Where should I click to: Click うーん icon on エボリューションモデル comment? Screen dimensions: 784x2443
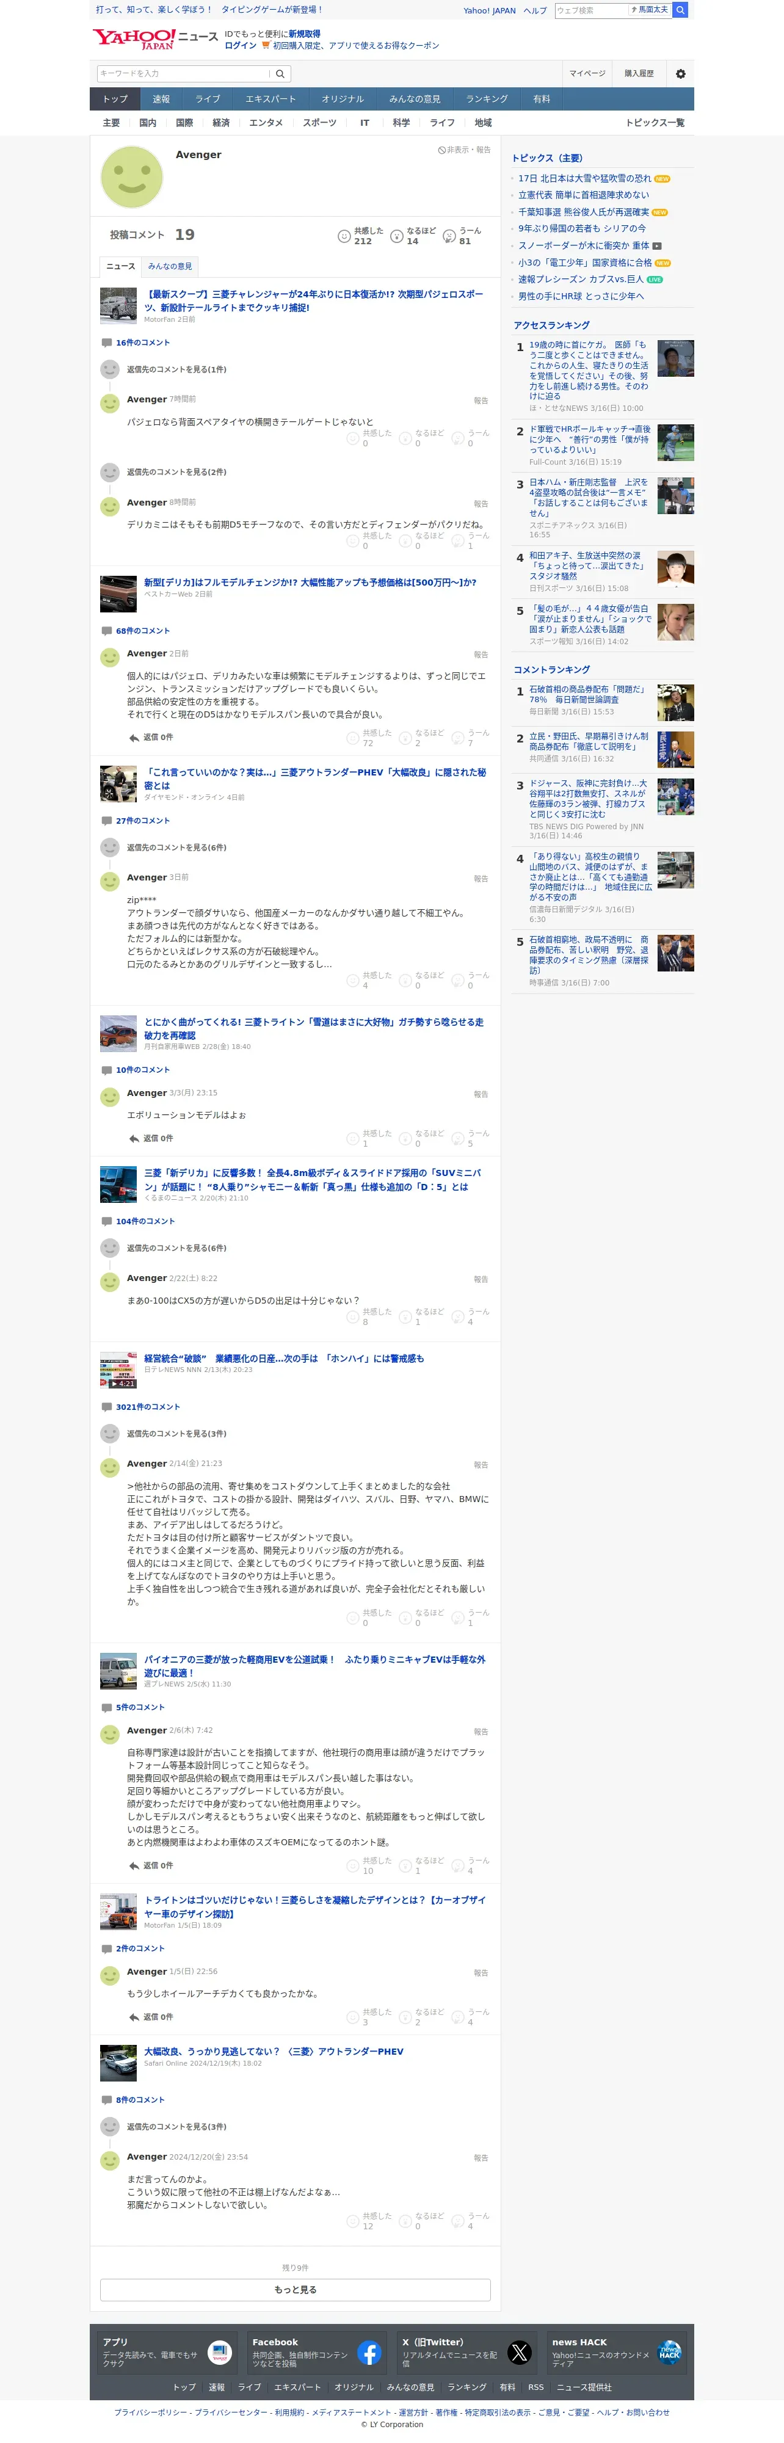pyautogui.click(x=457, y=1139)
